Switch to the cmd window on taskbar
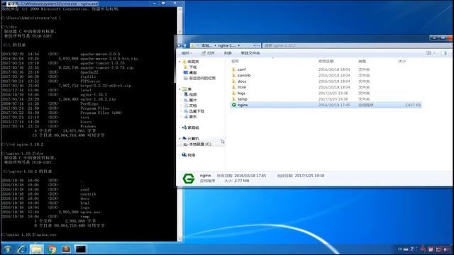Screen dimensions: 454x255 click(81, 249)
